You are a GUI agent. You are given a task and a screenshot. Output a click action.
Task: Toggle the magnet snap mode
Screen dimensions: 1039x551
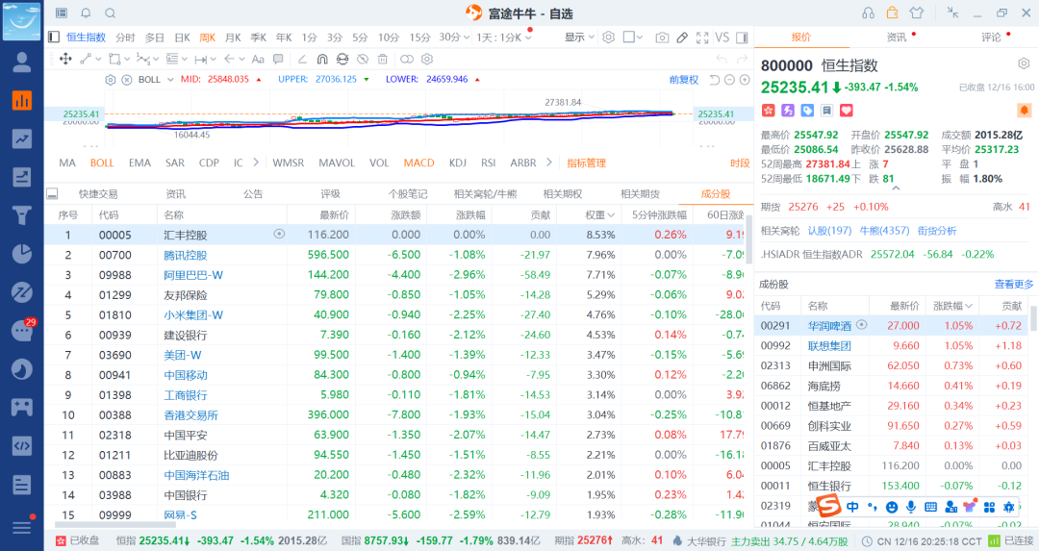click(x=322, y=59)
